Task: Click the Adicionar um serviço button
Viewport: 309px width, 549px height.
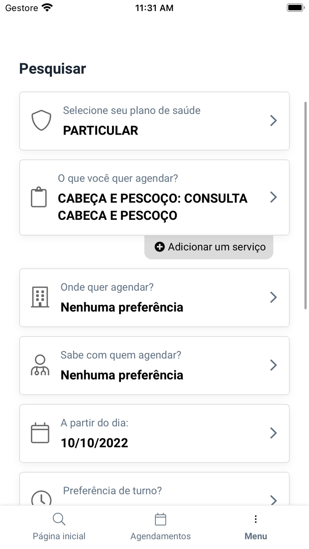Action: pos(208,247)
